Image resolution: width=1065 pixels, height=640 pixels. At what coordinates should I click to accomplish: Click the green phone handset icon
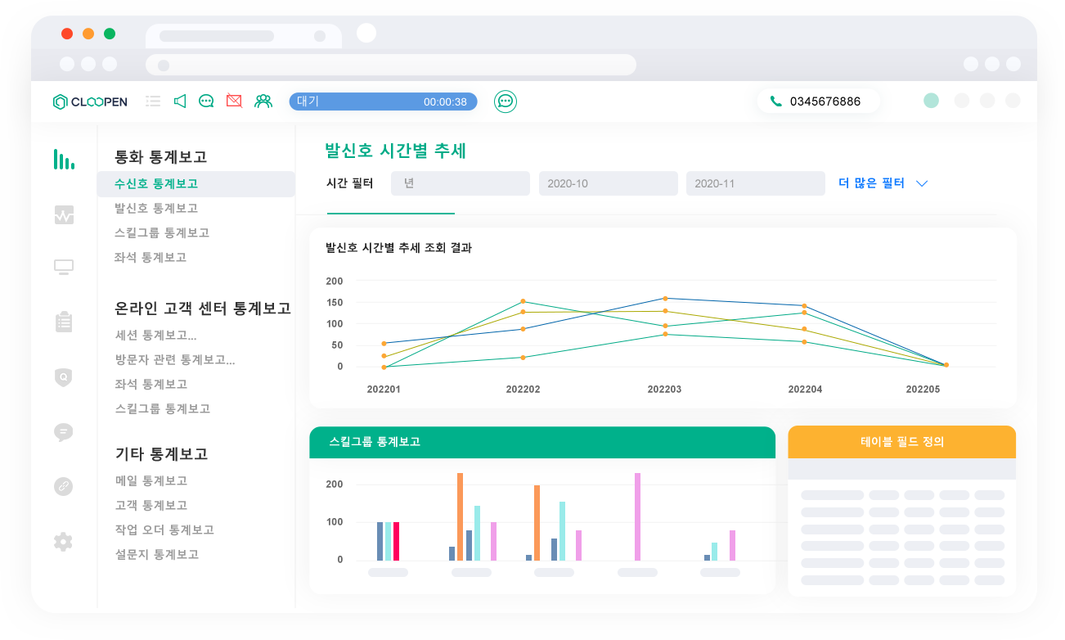(x=775, y=101)
